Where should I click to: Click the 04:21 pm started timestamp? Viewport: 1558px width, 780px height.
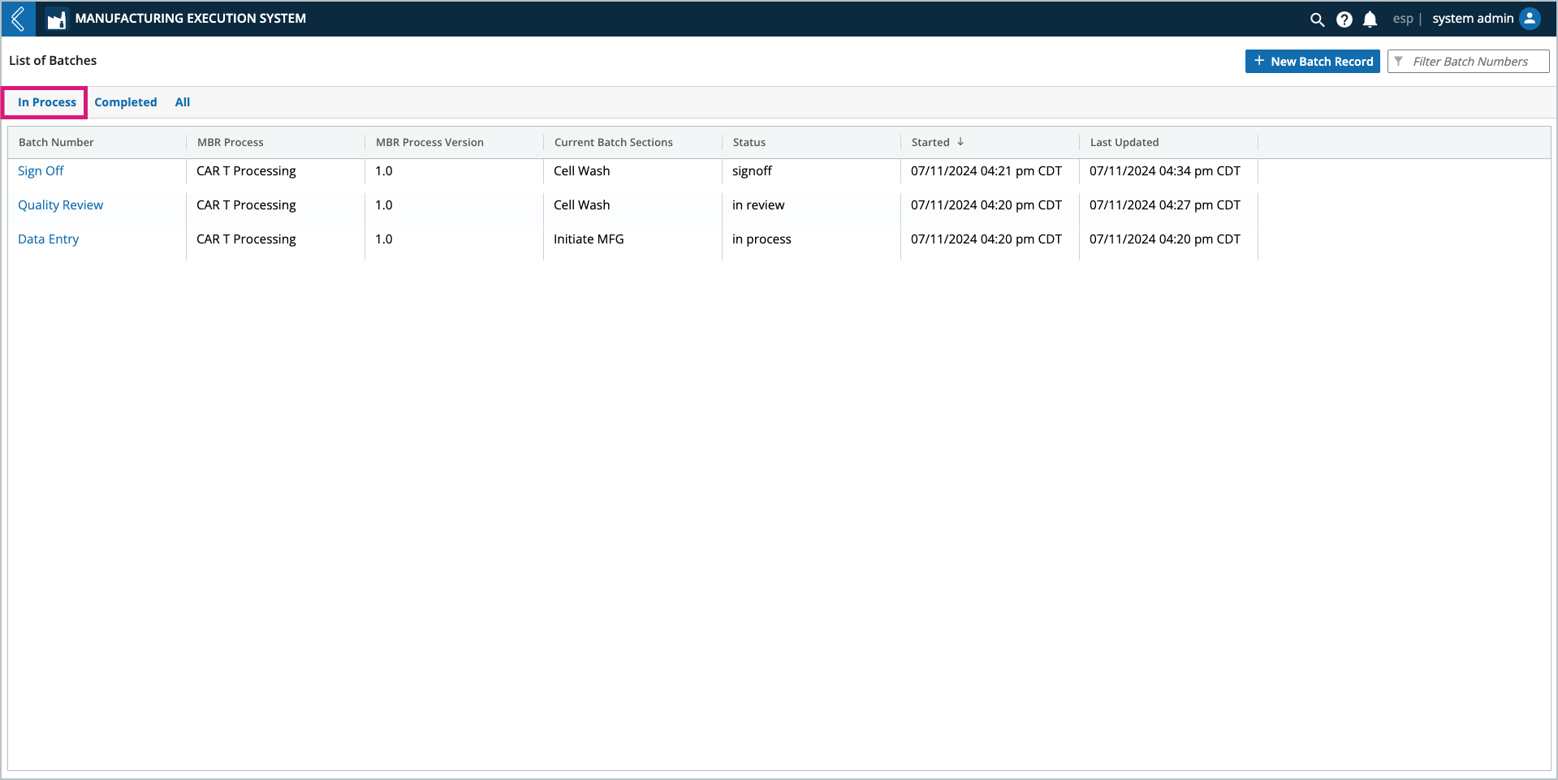click(986, 171)
